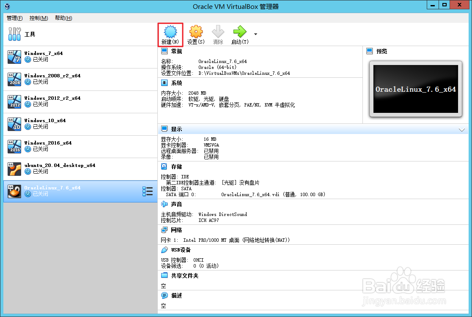Click the Storage (存储) disk icon
The height and width of the screenshot is (317, 472).
click(x=165, y=167)
